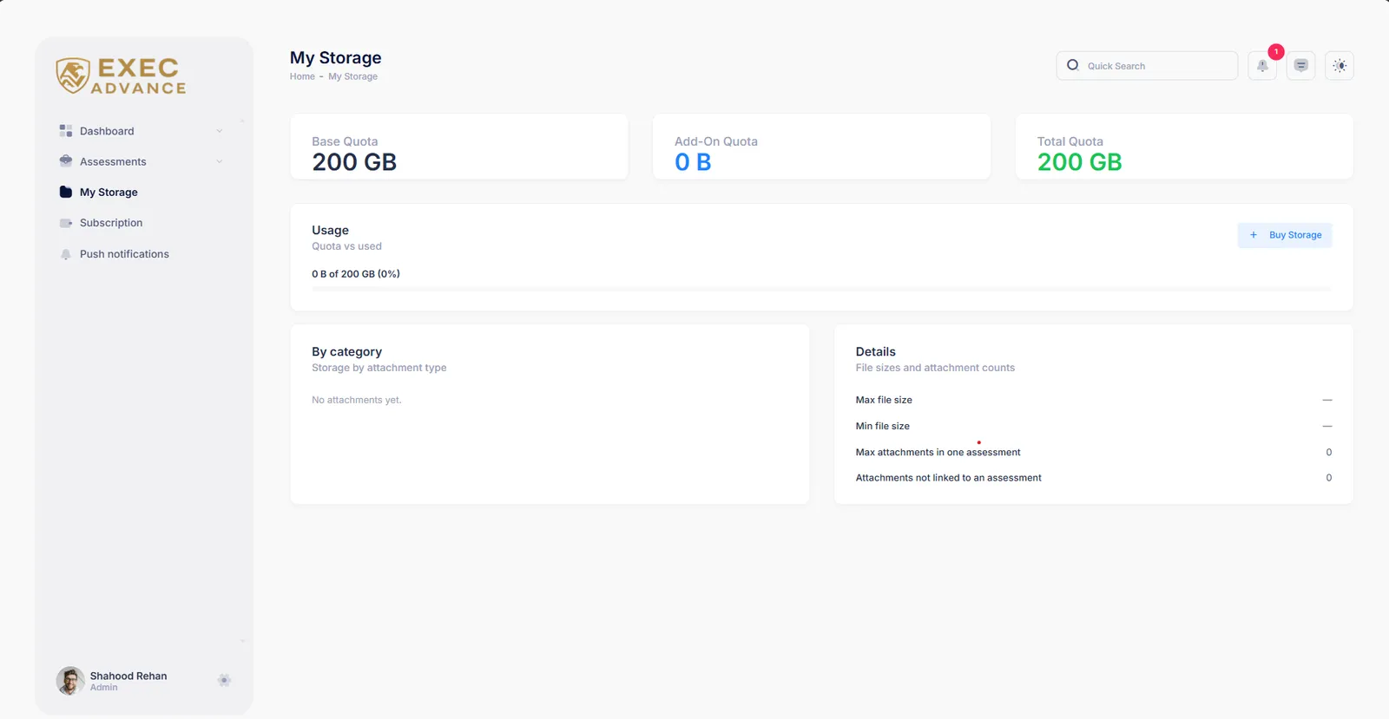Image resolution: width=1389 pixels, height=719 pixels.
Task: Click the Subscription sidebar icon
Action: (66, 223)
